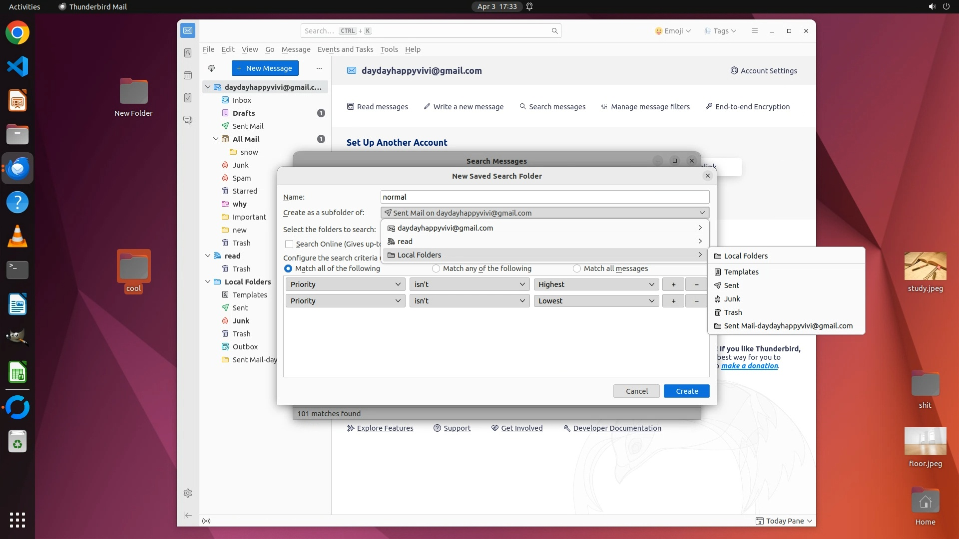The height and width of the screenshot is (539, 959).
Task: Open the Events and Tasks menu
Action: tap(345, 49)
